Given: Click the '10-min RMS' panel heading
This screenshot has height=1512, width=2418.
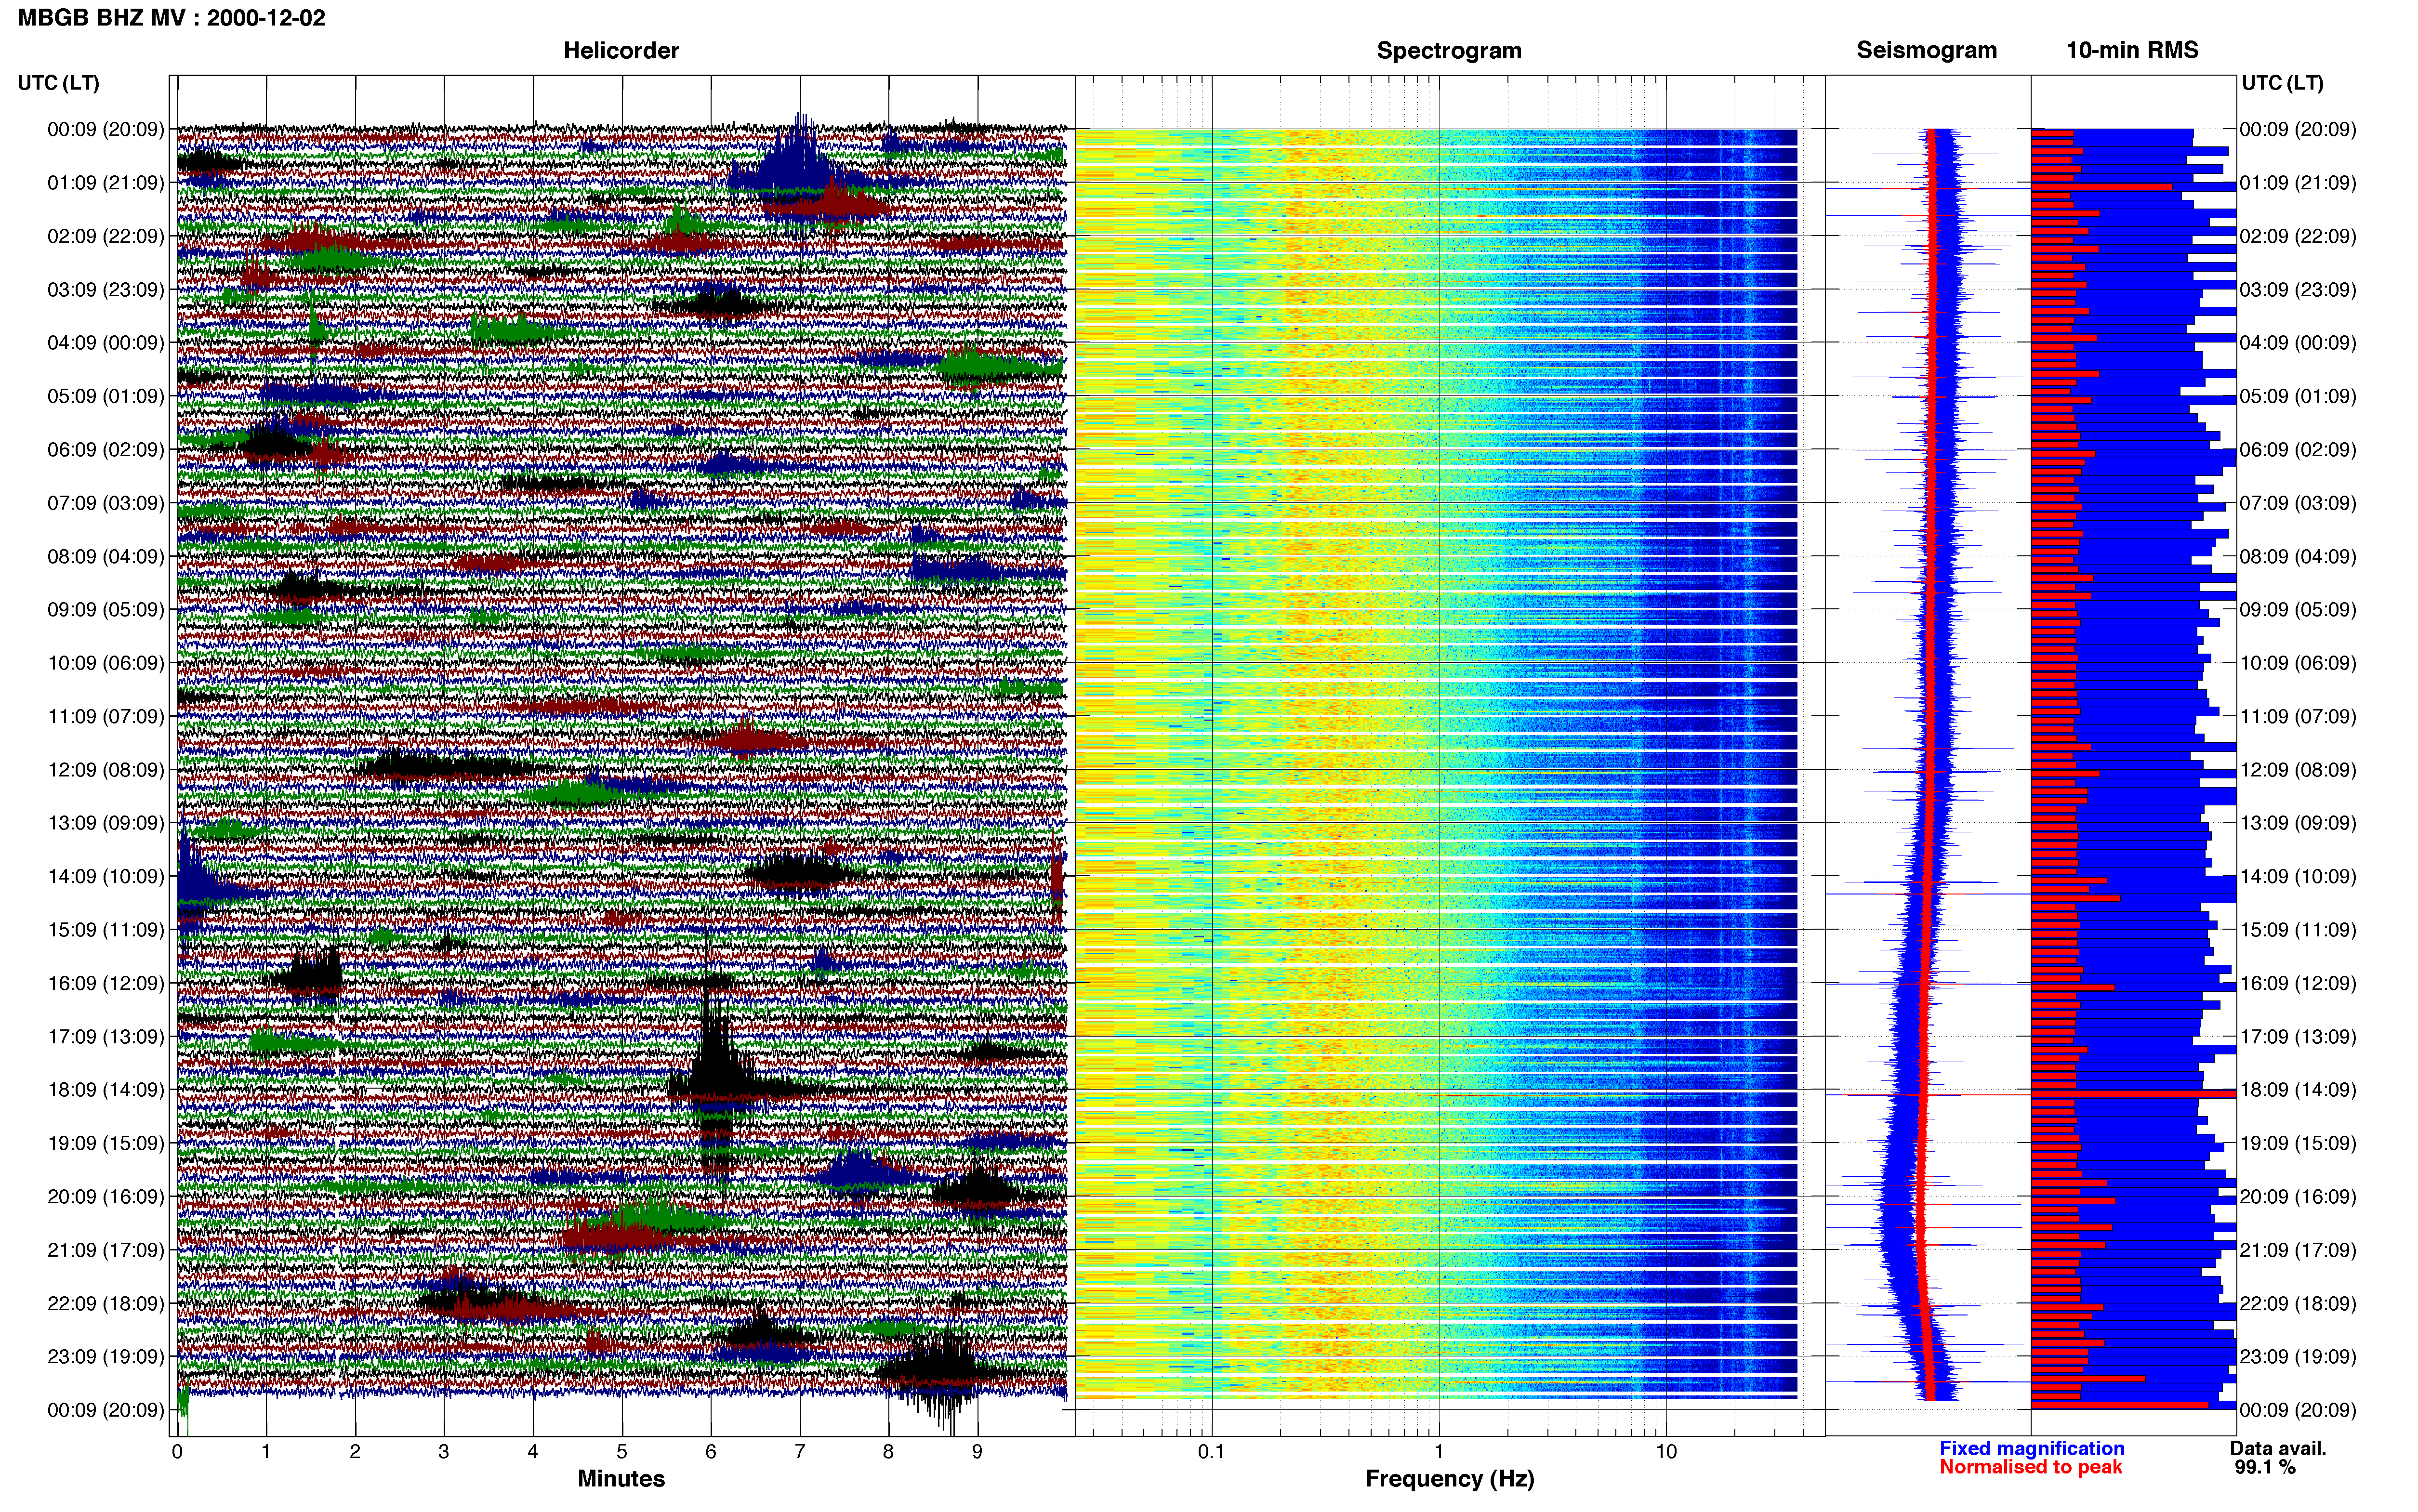Looking at the screenshot, I should tap(2132, 50).
